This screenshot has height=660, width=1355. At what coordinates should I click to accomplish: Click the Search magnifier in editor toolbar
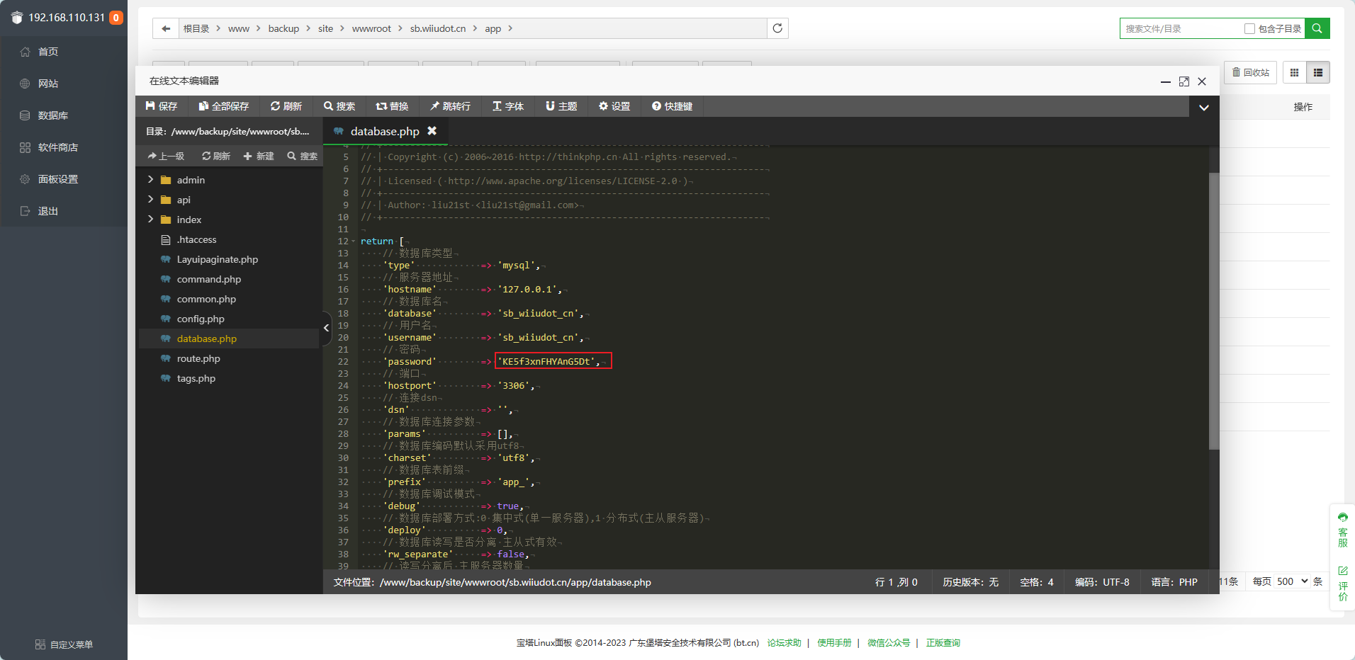[x=329, y=106]
